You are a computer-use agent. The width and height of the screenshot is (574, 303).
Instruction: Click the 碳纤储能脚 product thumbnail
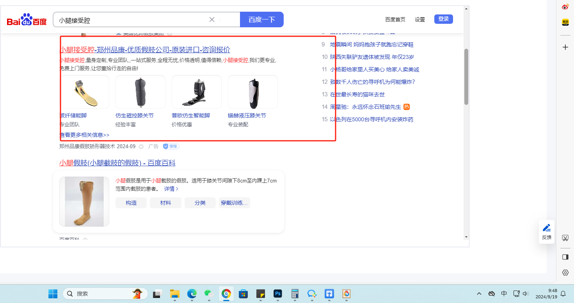[84, 92]
